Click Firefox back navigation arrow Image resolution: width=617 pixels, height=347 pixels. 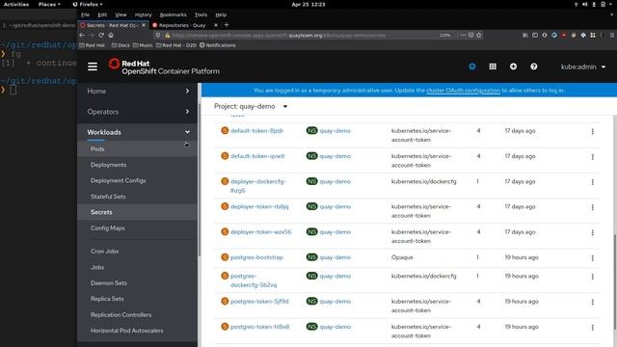point(82,35)
